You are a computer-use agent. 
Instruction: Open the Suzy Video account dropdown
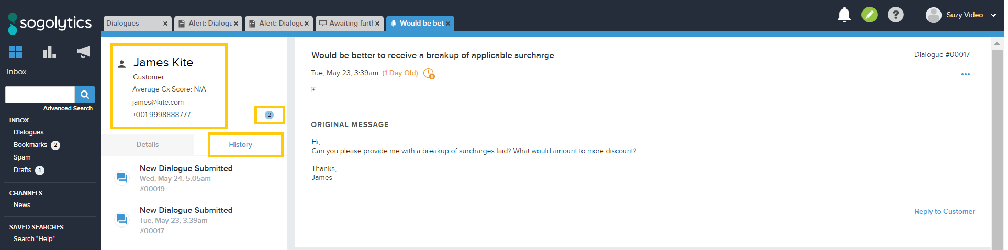tap(962, 15)
